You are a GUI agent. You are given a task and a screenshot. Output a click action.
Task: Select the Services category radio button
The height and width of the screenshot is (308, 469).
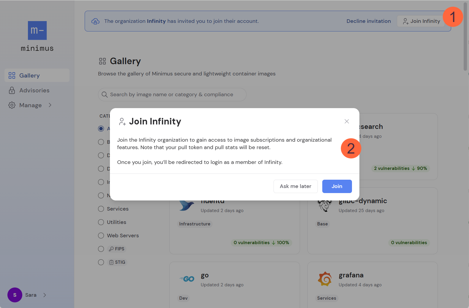tap(101, 209)
